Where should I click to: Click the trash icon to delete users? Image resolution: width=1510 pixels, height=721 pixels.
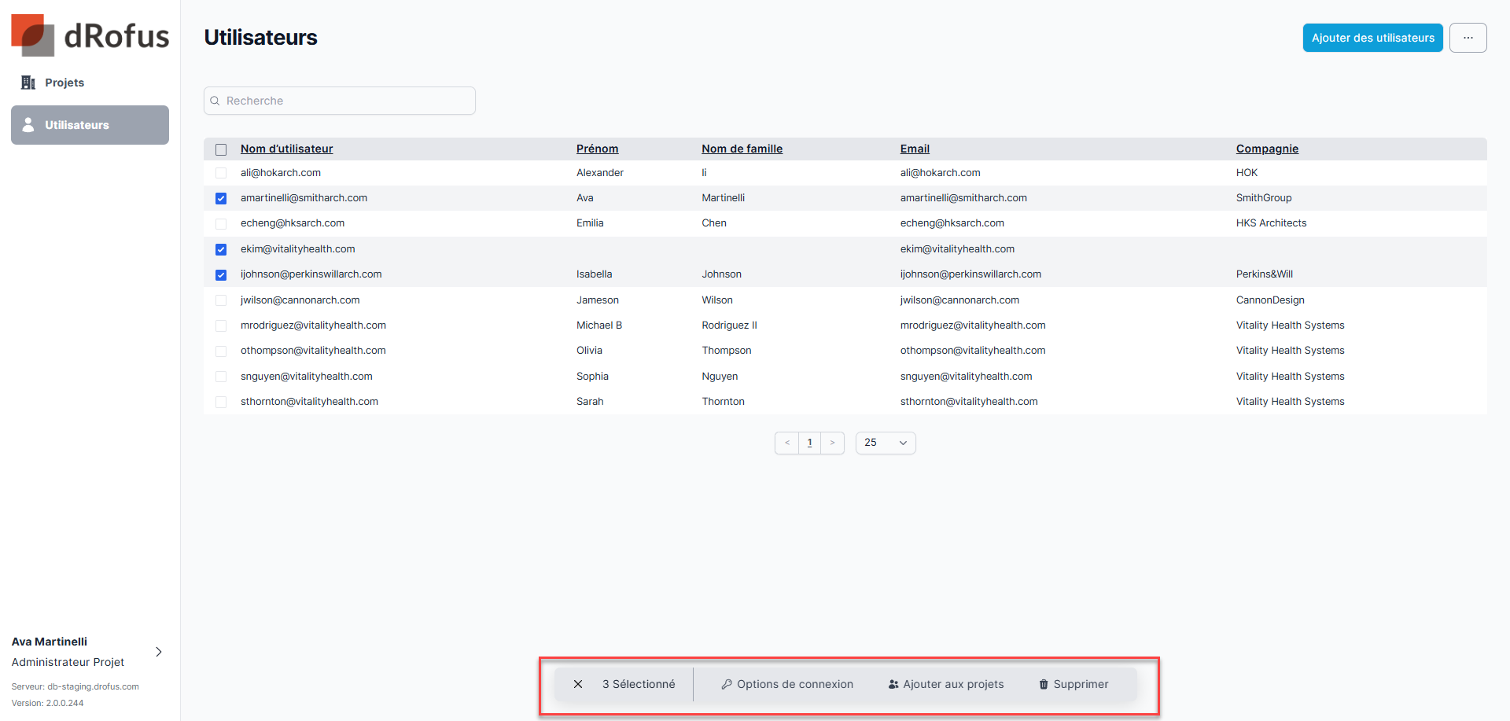[1044, 684]
